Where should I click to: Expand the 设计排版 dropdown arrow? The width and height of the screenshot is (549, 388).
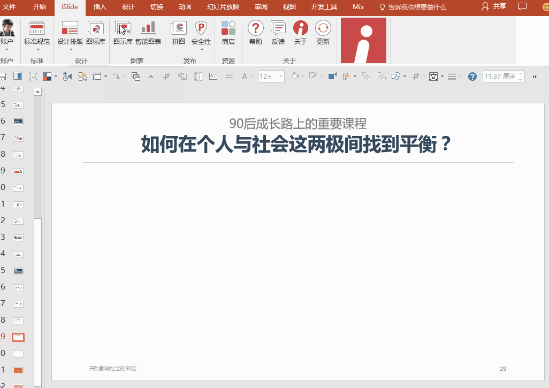71,49
